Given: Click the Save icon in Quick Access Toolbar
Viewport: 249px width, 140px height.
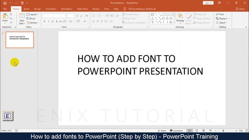Looking at the screenshot, I should [5, 3].
